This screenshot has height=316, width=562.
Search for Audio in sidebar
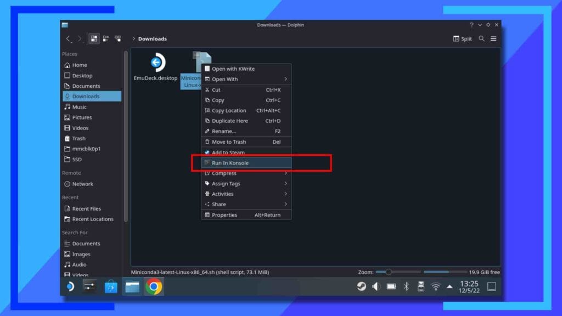(92, 264)
